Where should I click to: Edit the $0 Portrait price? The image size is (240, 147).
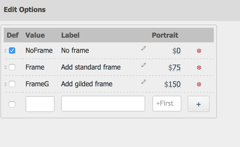177,51
